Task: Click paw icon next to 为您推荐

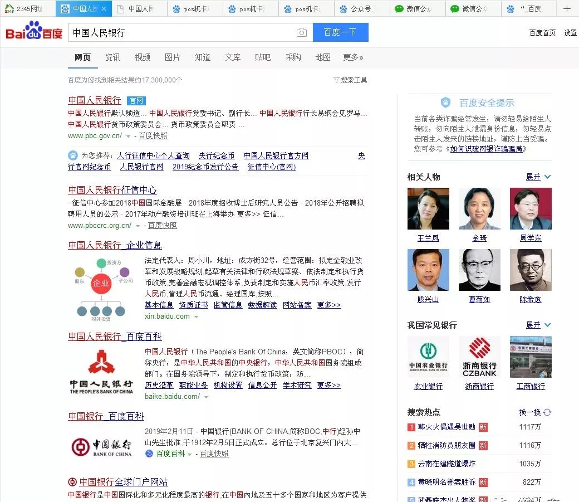Action: click(73, 155)
